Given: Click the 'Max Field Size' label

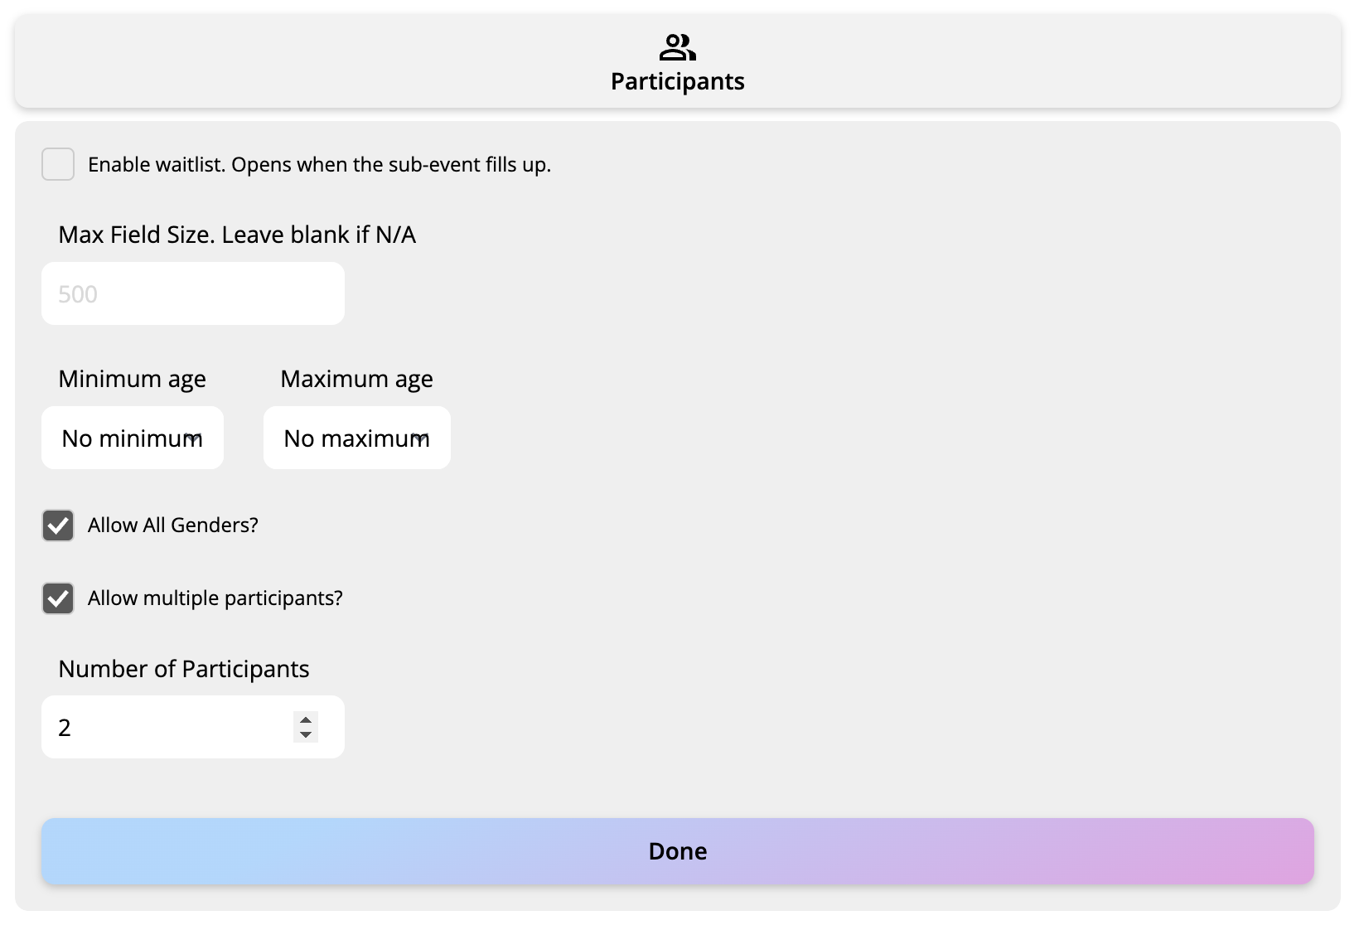Looking at the screenshot, I should coord(237,235).
